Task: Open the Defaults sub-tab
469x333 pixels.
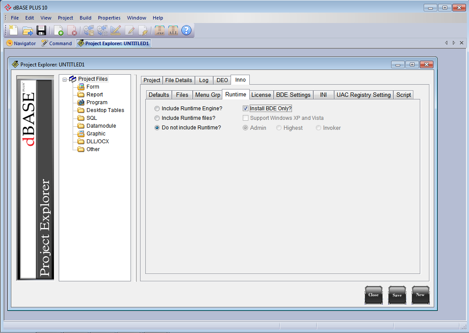Action: click(159, 95)
